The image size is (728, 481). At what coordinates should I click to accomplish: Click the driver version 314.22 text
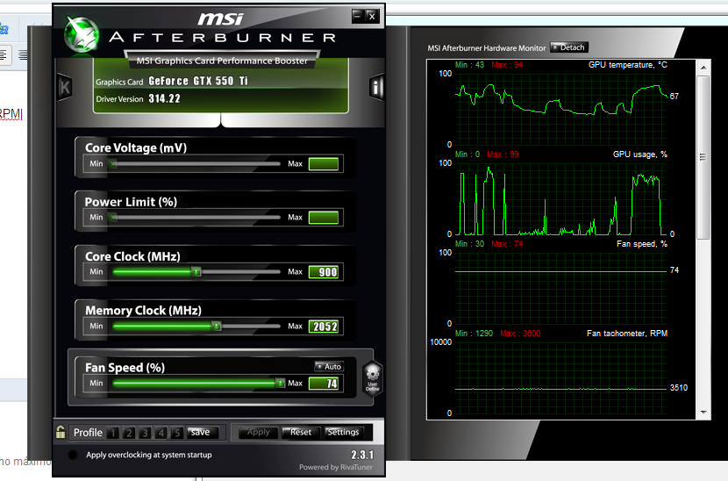click(x=164, y=98)
